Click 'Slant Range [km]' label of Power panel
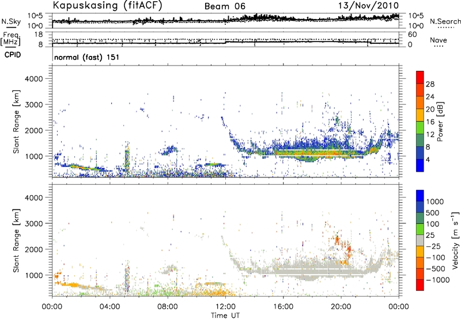This screenshot has width=461, height=319. click(x=17, y=121)
